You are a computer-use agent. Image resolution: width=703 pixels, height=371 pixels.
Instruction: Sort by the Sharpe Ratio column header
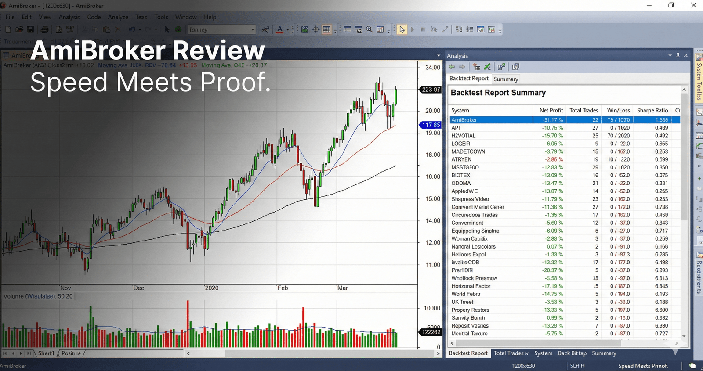[x=652, y=110]
